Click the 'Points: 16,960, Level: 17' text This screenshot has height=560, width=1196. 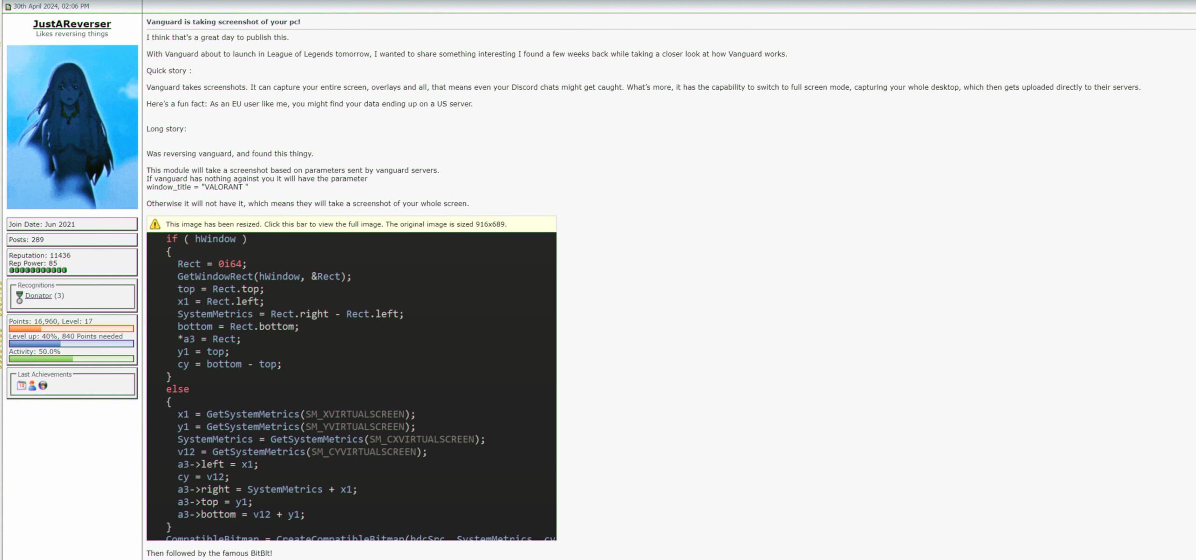pyautogui.click(x=50, y=321)
